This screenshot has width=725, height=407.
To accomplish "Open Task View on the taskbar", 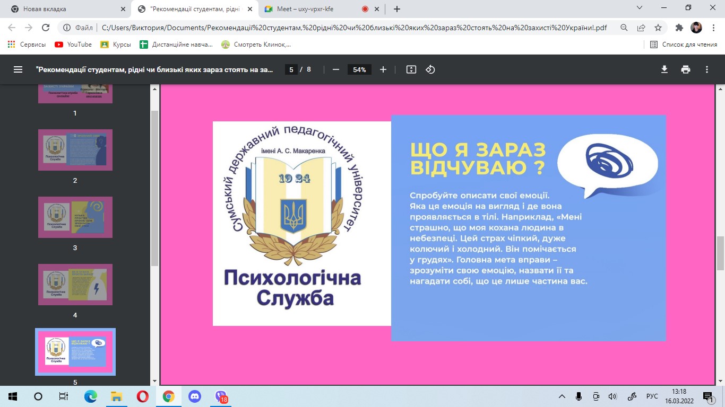I will [64, 396].
